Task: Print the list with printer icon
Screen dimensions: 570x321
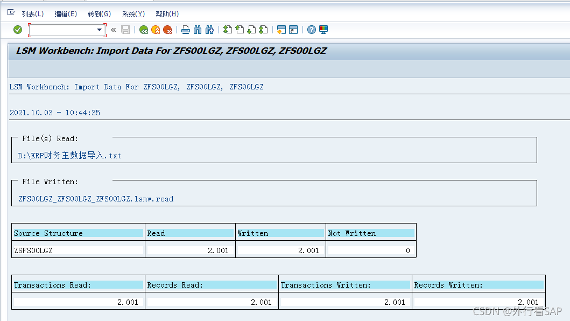Action: (185, 30)
